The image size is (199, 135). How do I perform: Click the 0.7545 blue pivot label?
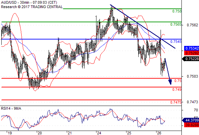click(x=176, y=42)
